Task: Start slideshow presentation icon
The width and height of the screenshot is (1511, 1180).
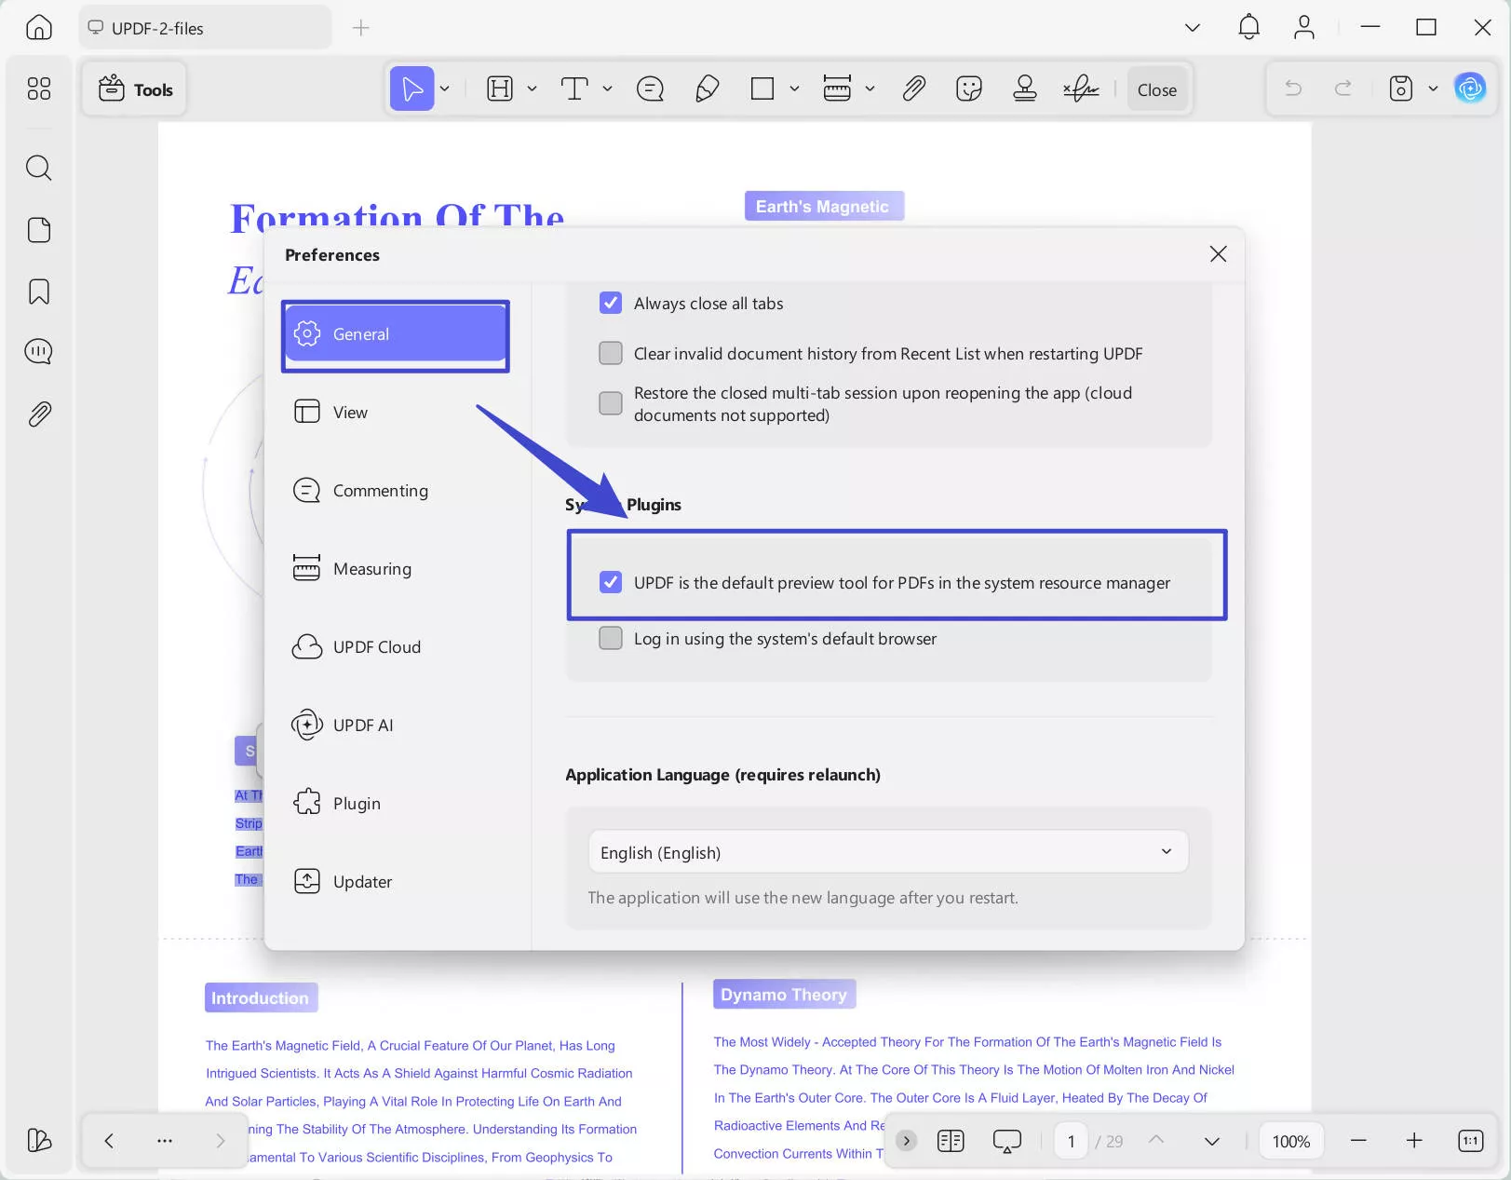Action: (1006, 1141)
